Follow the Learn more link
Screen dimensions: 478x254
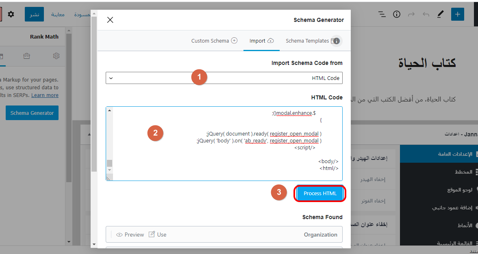(45, 95)
